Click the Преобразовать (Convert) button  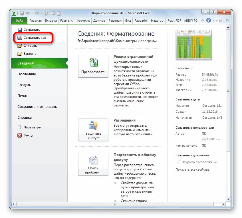point(93,66)
